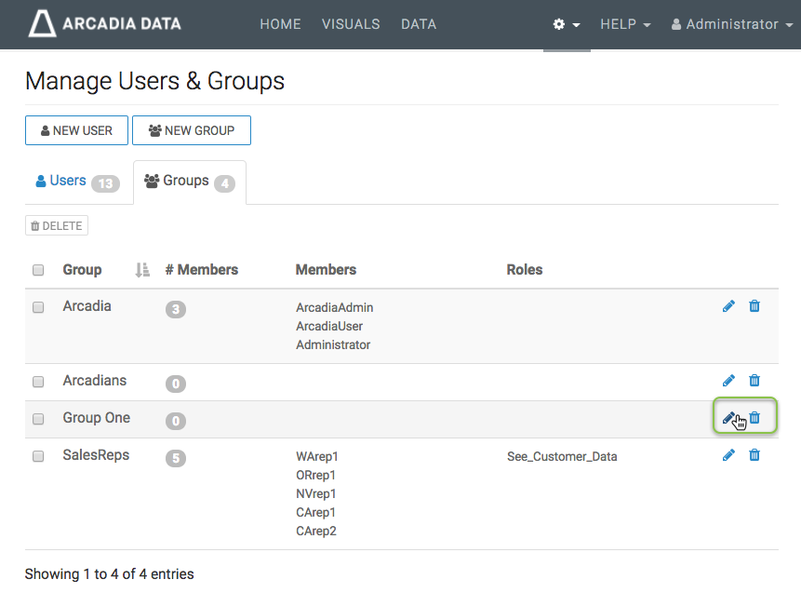The image size is (801, 593).
Task: Click the NEW GROUP button
Action: [x=191, y=130]
